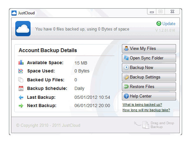The width and height of the screenshot is (191, 143).
Task: Close the JustCloud window
Action: [x=172, y=11]
